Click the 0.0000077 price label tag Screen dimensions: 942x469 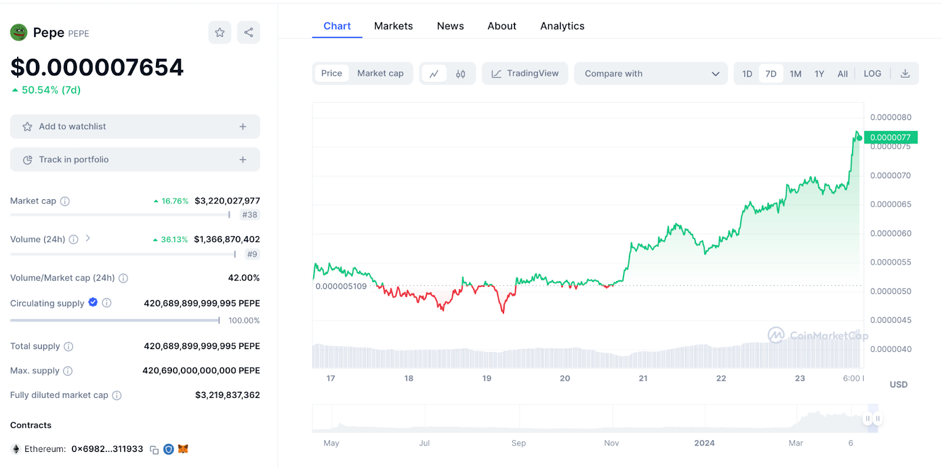pyautogui.click(x=891, y=138)
